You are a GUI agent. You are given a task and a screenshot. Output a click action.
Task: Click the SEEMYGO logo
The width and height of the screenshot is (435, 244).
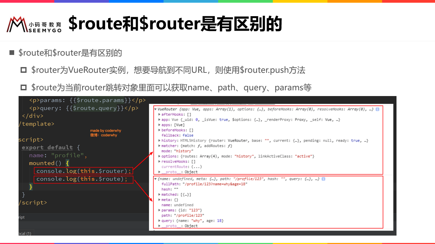[x=34, y=24]
